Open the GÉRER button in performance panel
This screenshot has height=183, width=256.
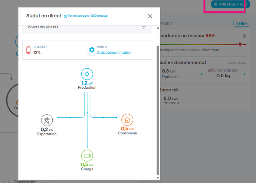point(242,23)
